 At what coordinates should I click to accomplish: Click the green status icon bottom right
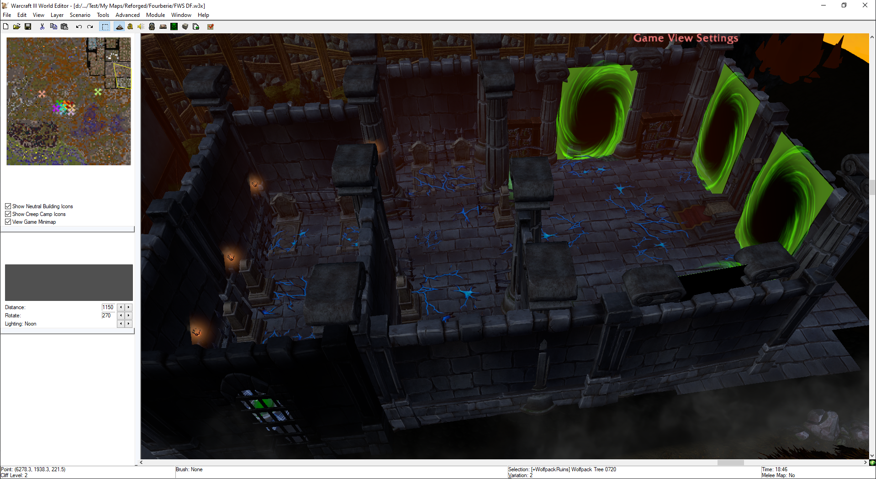coord(872,463)
